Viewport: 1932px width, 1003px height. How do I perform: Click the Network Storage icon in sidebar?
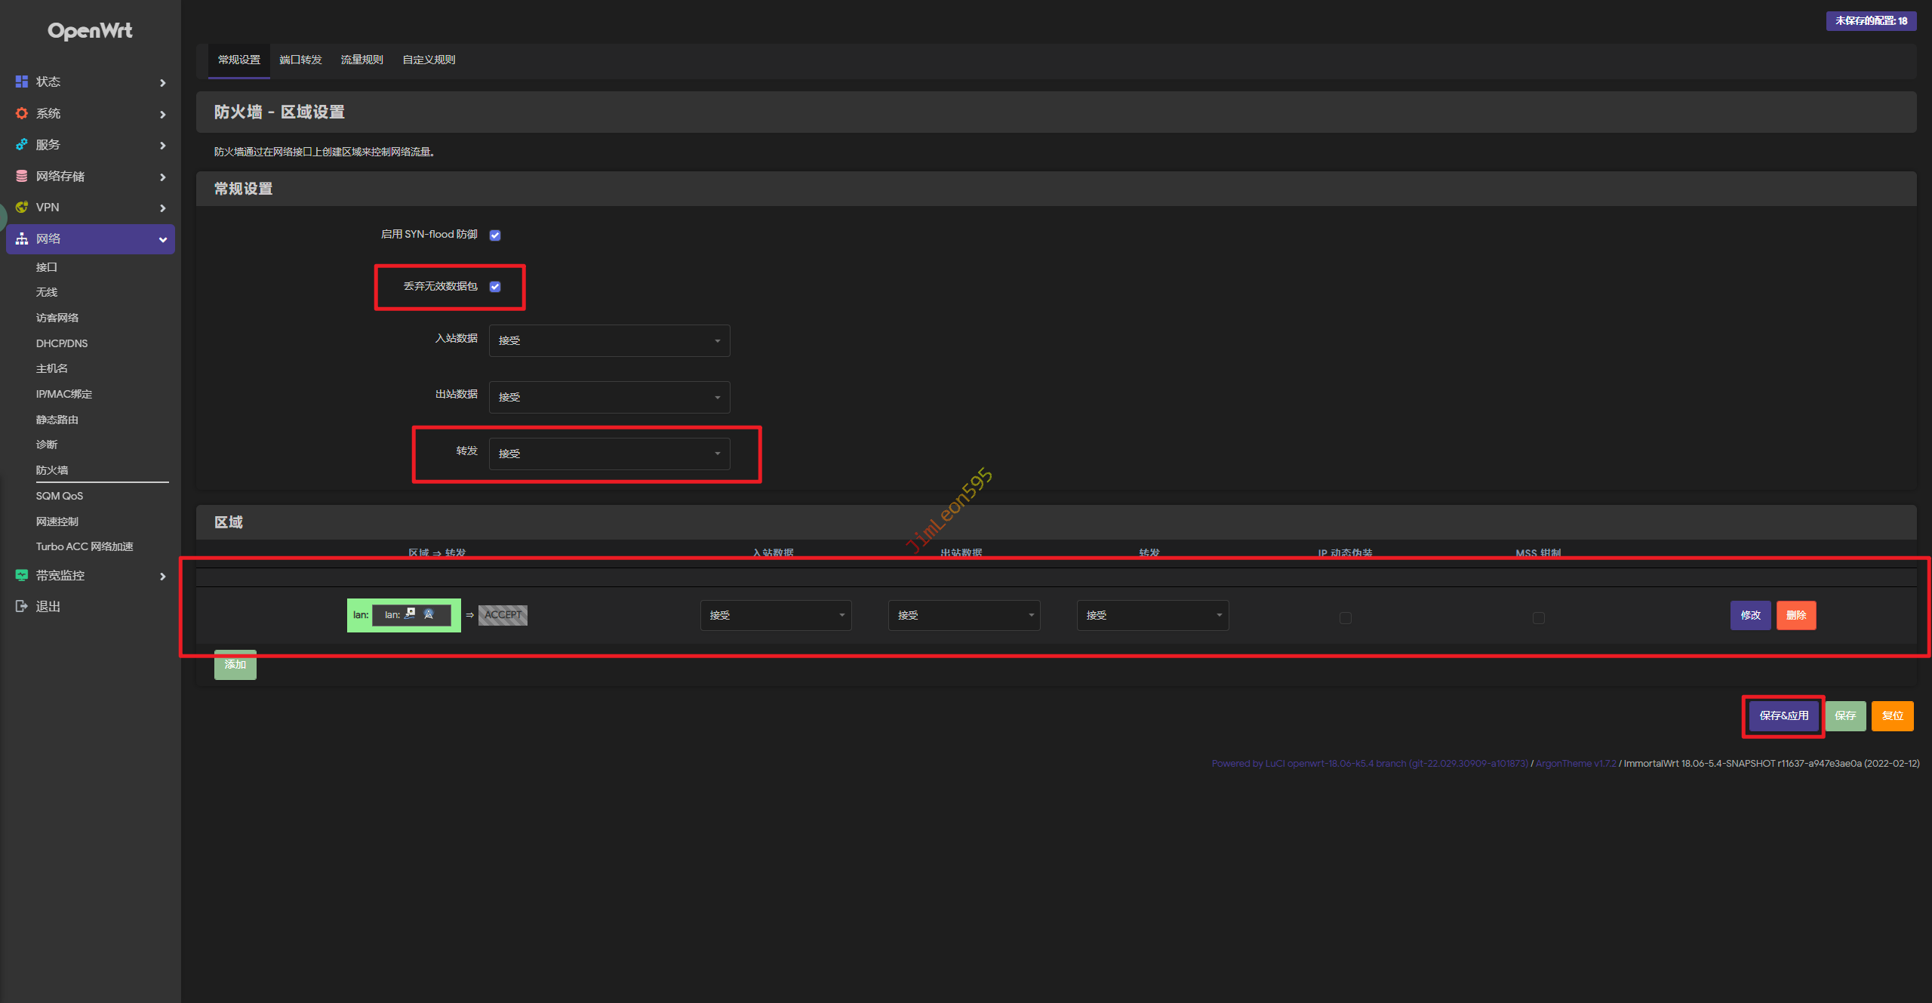[x=22, y=176]
